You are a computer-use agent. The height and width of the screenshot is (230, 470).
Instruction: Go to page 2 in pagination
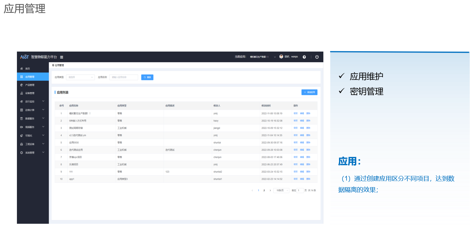[x=264, y=190]
